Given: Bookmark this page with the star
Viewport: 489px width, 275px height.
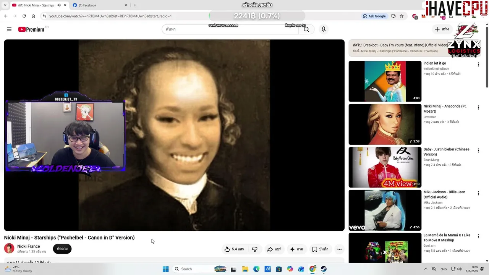Looking at the screenshot, I should [402, 16].
